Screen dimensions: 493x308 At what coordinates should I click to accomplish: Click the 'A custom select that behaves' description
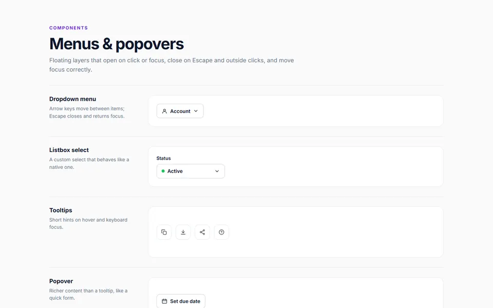pos(89,163)
